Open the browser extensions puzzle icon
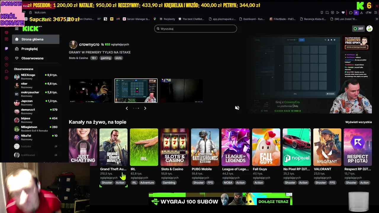 [x=351, y=12]
